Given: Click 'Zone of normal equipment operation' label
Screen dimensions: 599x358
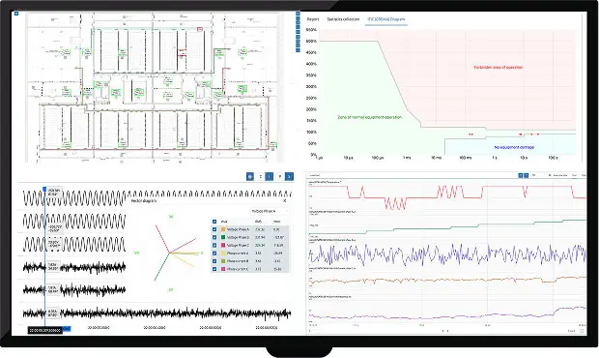Looking at the screenshot, I should [x=369, y=117].
